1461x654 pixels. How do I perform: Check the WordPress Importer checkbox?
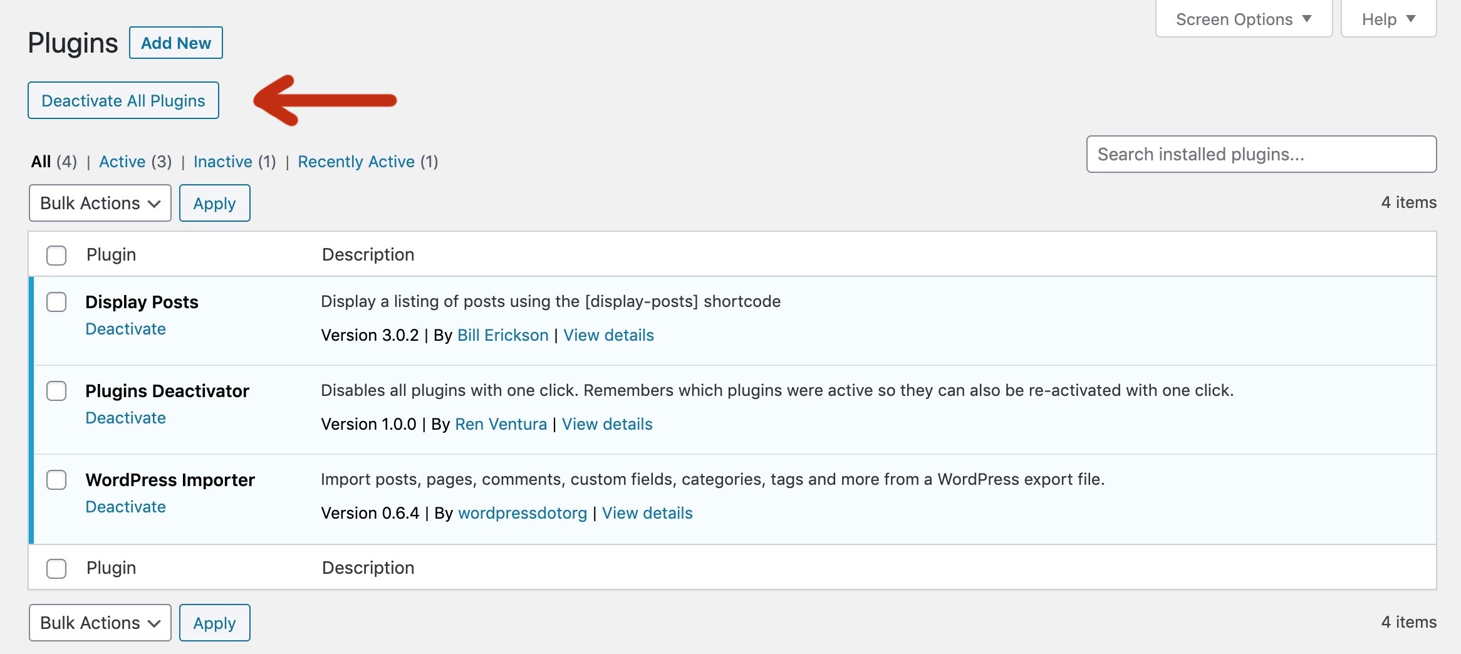pyautogui.click(x=56, y=480)
